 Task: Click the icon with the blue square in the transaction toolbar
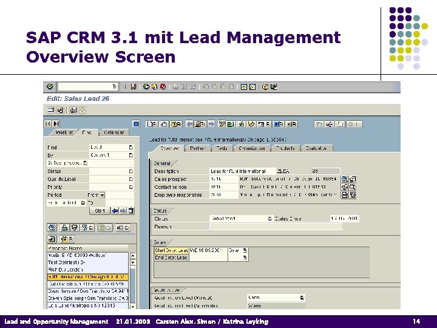click(279, 124)
